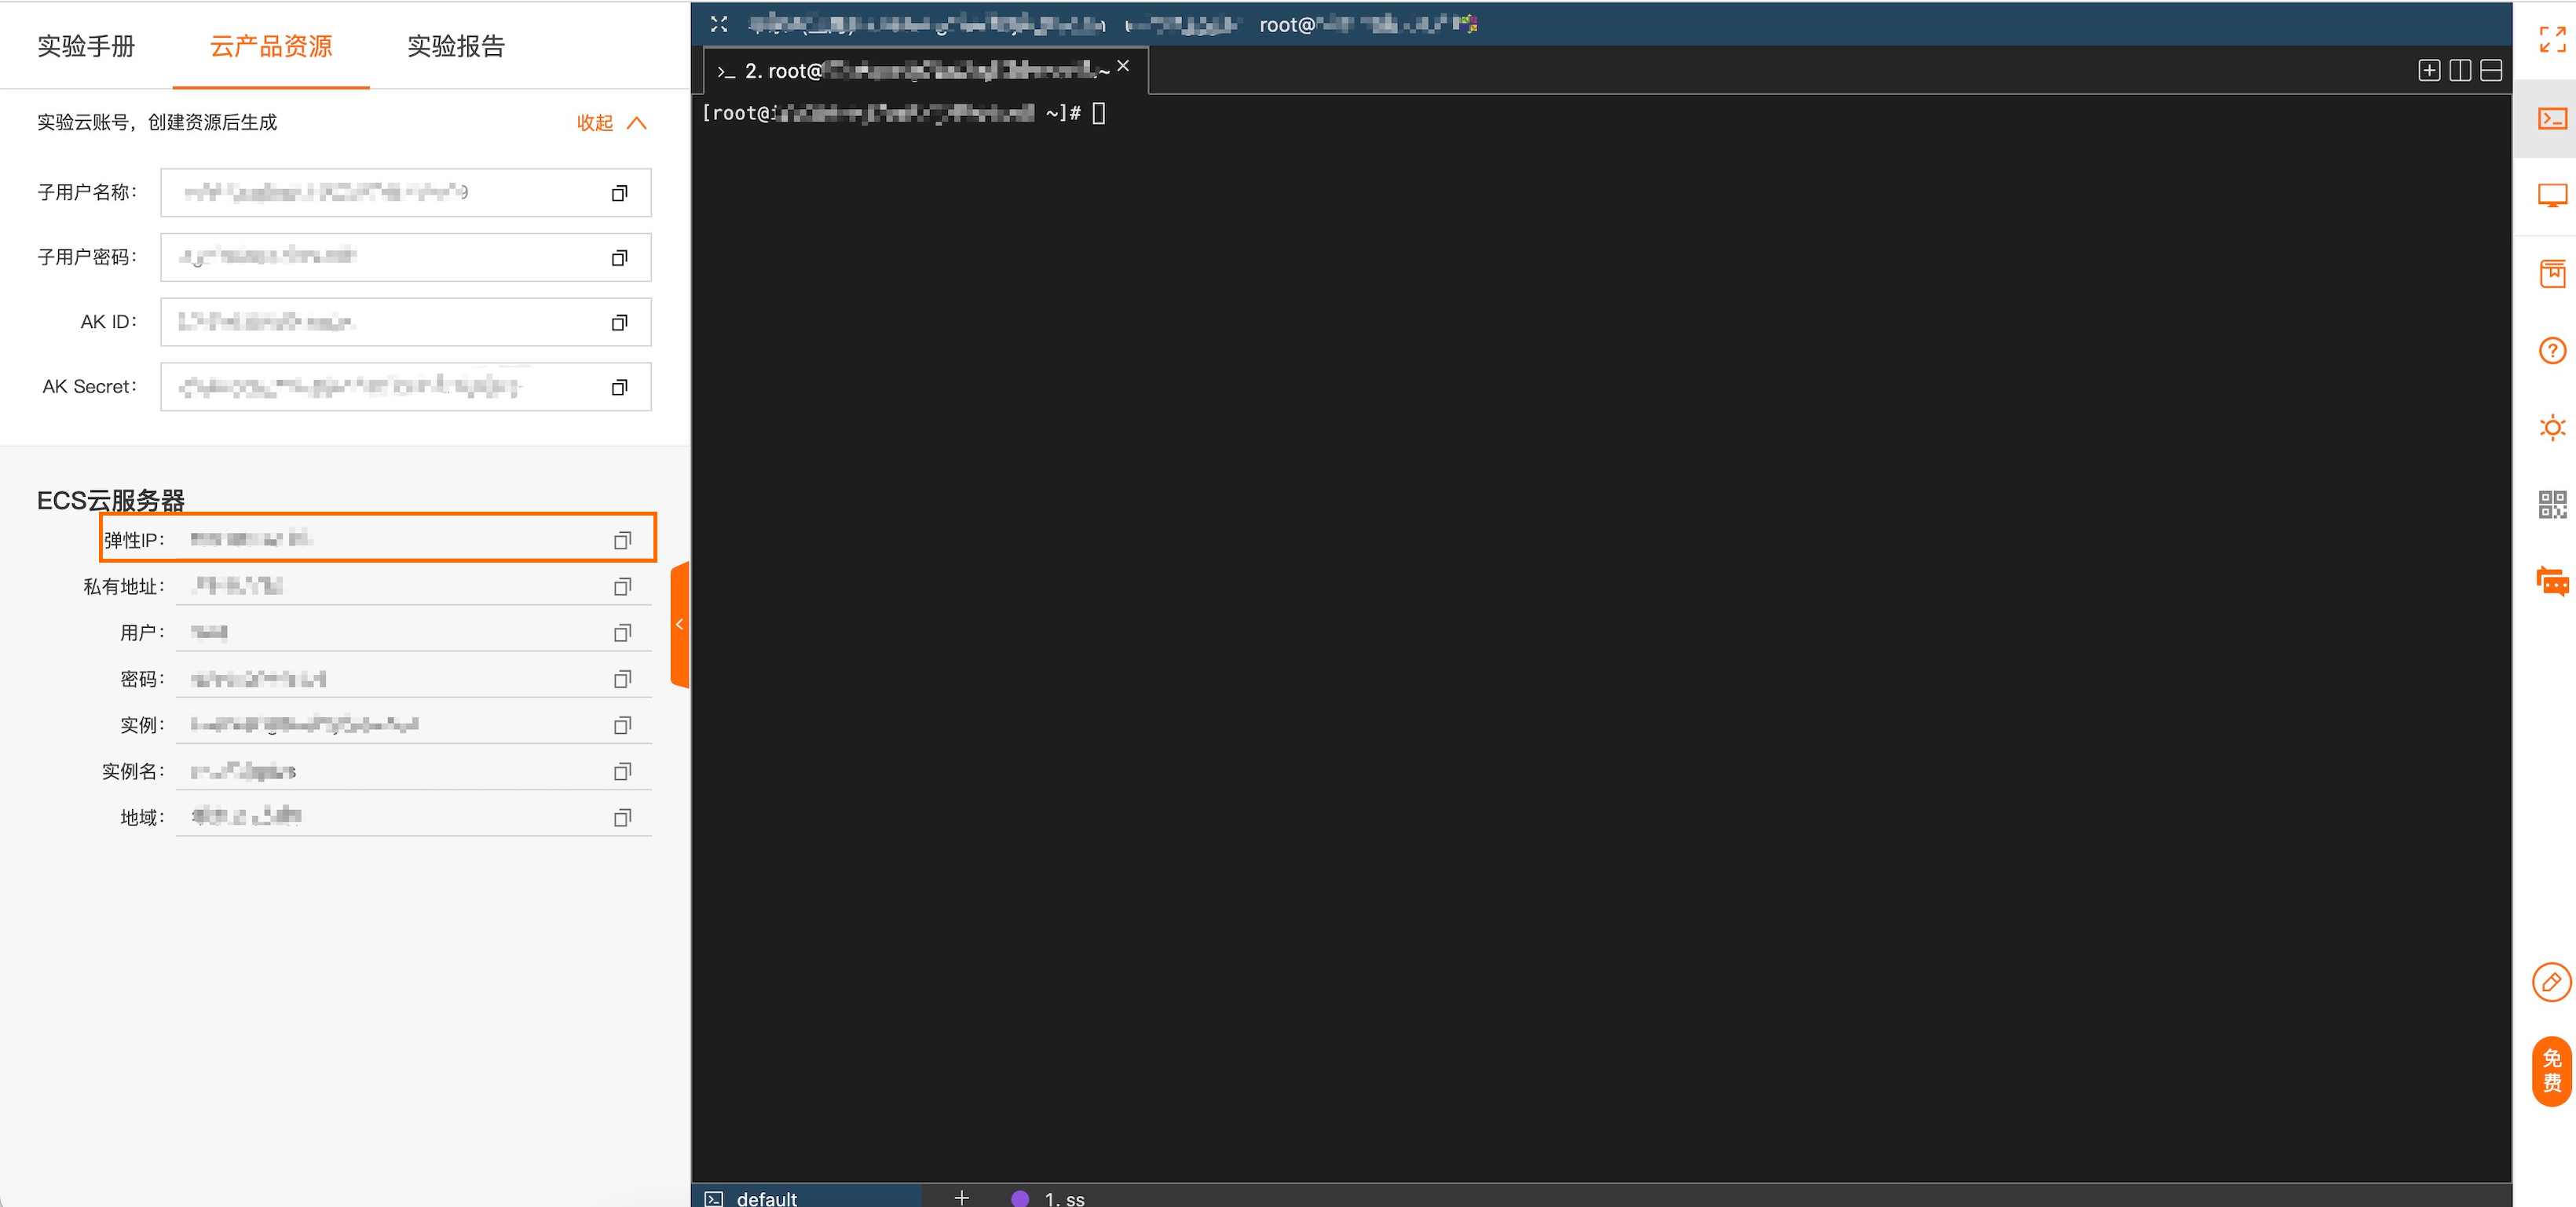Add new terminal pane with plus-box icon
Viewport: 2576px width, 1207px height.
[x=2428, y=70]
